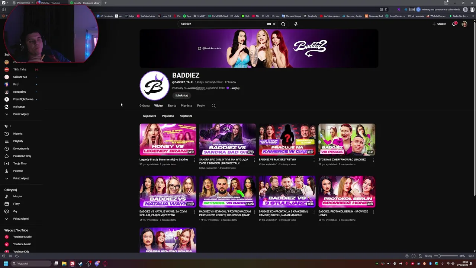Switch to the Posty tab
Viewport: 476px width, 268px height.
(201, 106)
